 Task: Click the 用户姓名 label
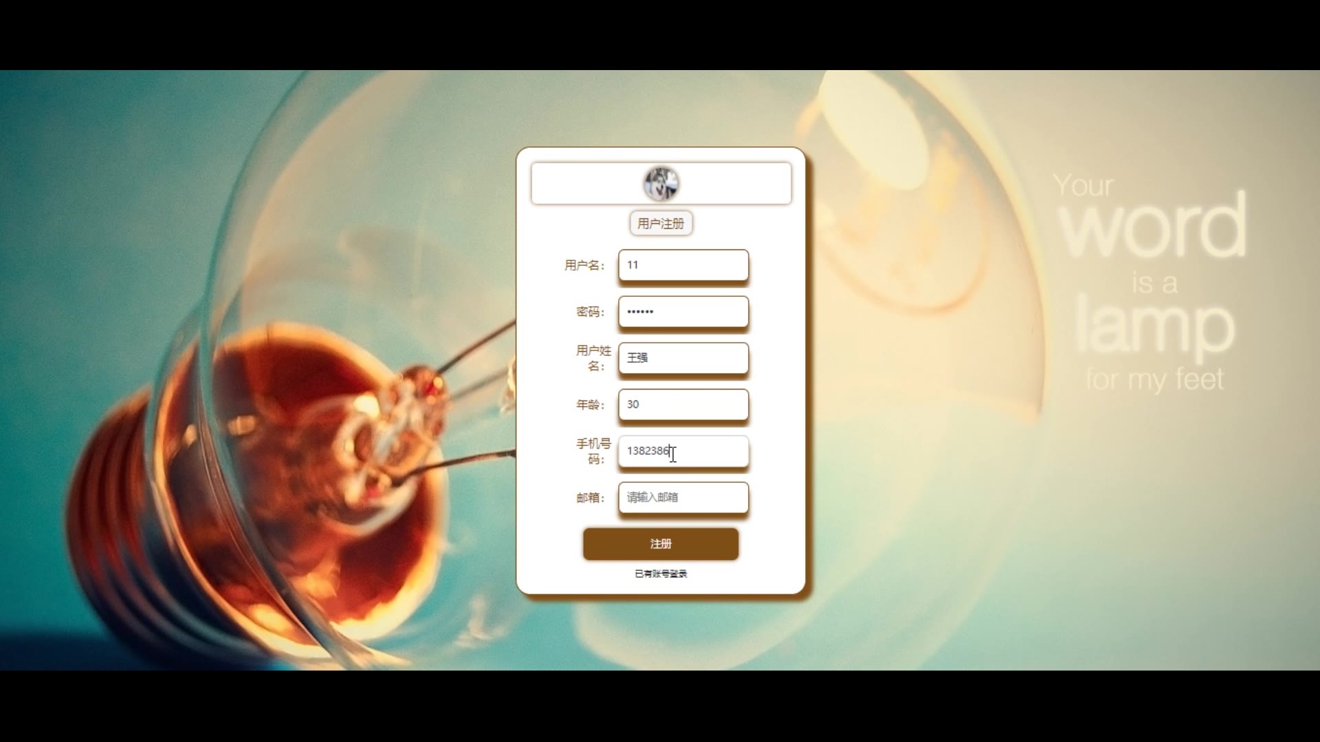(593, 358)
